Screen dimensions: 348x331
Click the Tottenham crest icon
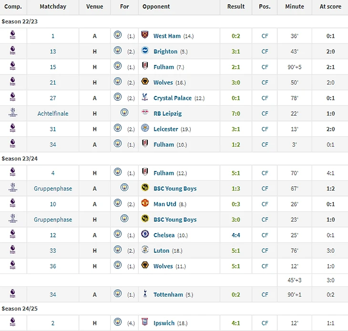(x=145, y=293)
